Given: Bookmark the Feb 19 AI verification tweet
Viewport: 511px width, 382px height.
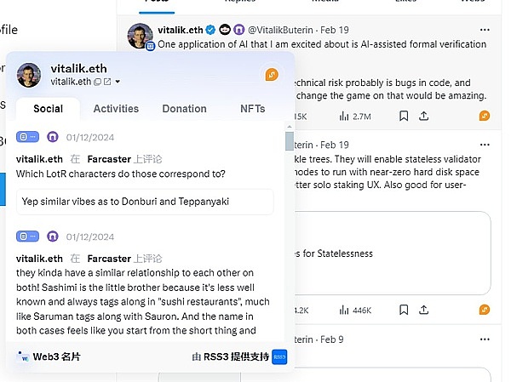Looking at the screenshot, I should (404, 116).
